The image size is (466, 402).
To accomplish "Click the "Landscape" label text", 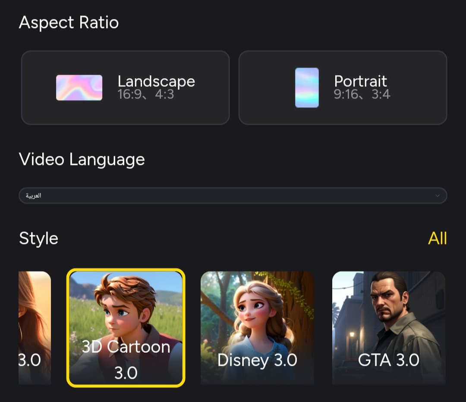I will [x=156, y=81].
